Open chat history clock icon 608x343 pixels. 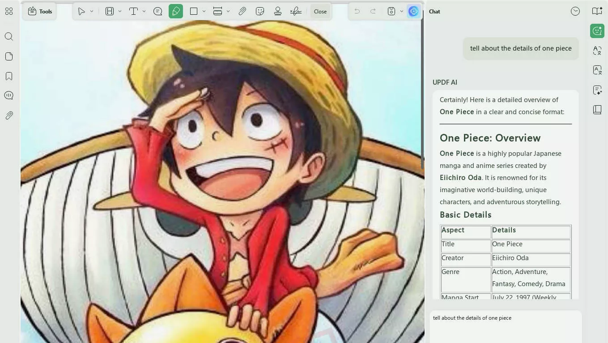click(x=575, y=12)
